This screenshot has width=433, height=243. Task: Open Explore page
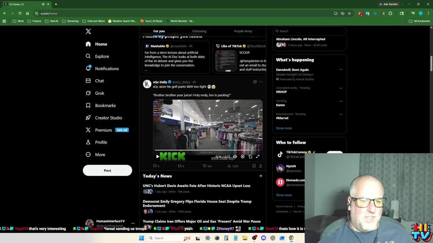tap(97, 56)
